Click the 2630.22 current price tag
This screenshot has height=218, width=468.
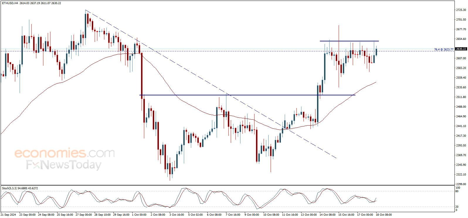click(x=461, y=49)
